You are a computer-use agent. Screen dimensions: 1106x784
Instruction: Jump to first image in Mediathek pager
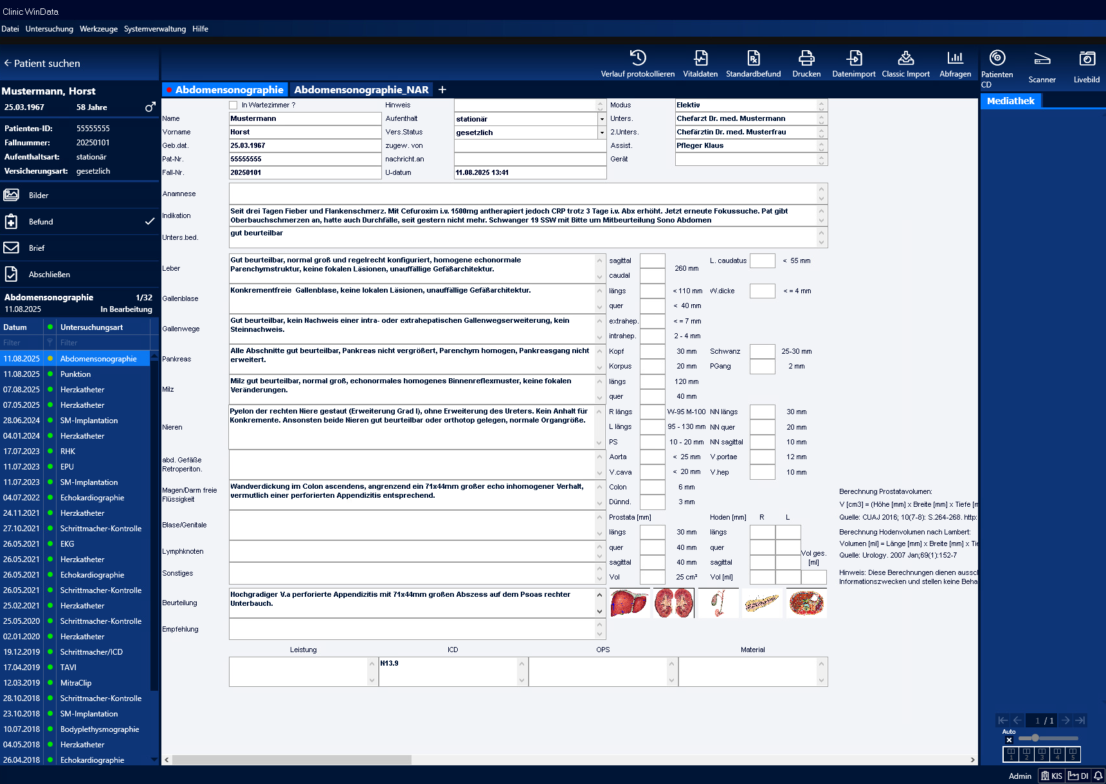point(1002,720)
